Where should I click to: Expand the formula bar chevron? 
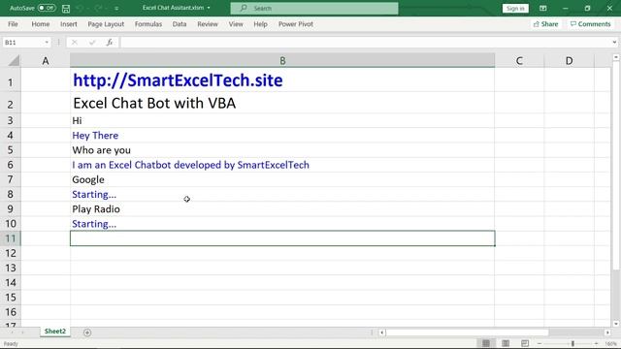[x=614, y=43]
